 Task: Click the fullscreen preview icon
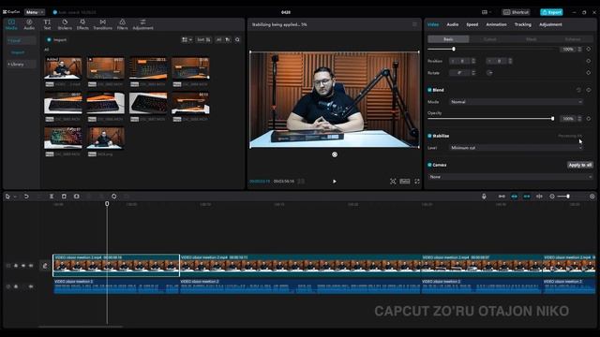pos(417,182)
